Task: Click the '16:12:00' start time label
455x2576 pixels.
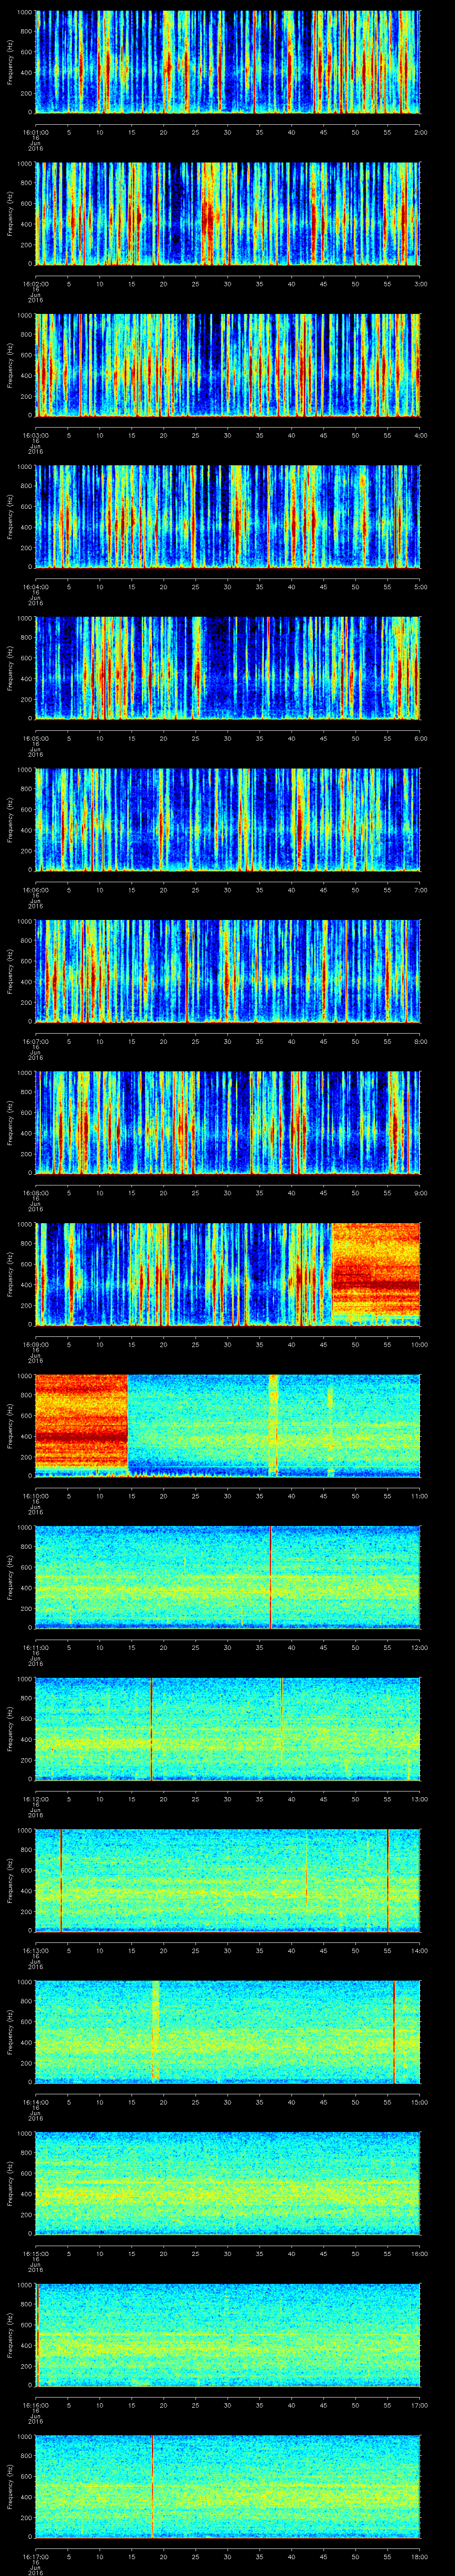Action: point(36,1798)
